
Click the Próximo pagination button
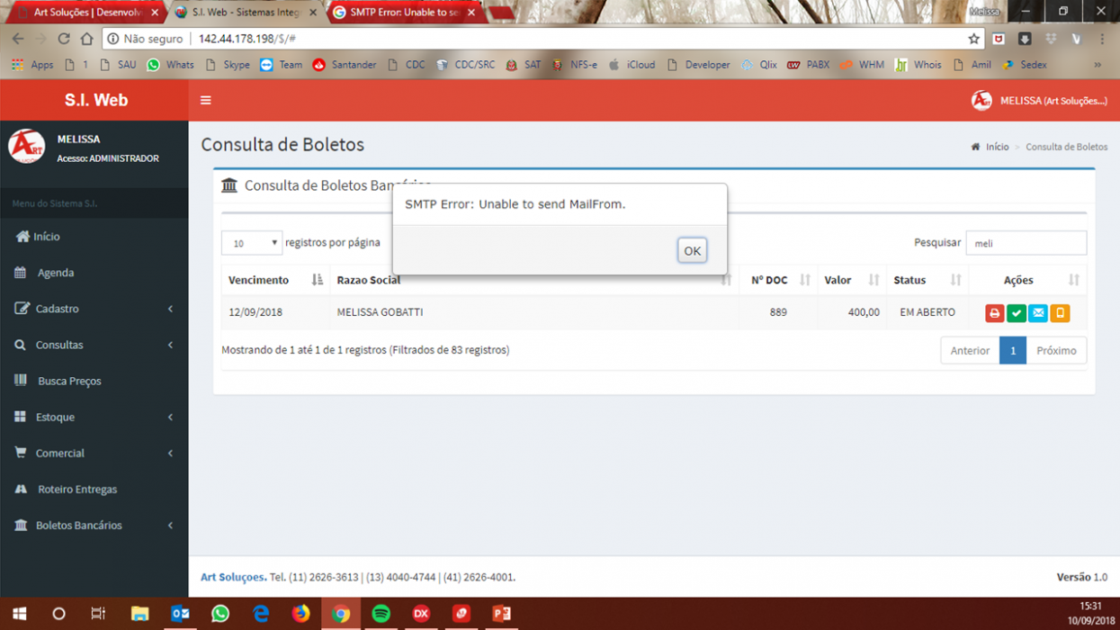1056,350
